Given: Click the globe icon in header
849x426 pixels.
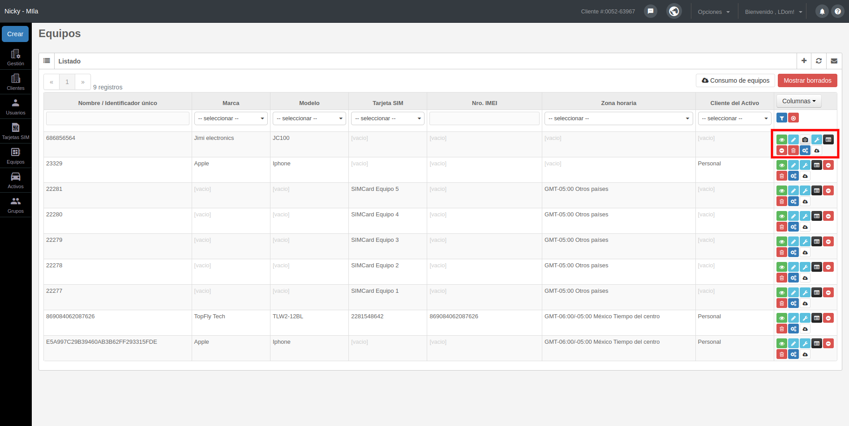Looking at the screenshot, I should tap(674, 11).
